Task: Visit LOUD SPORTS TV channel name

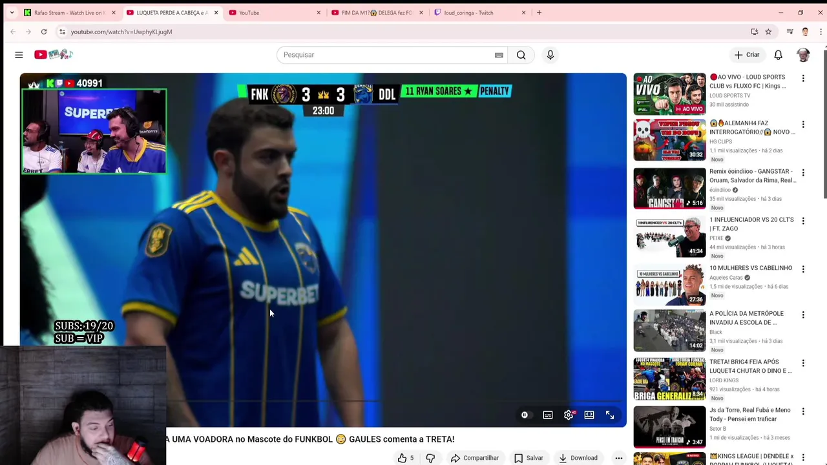Action: [x=730, y=96]
